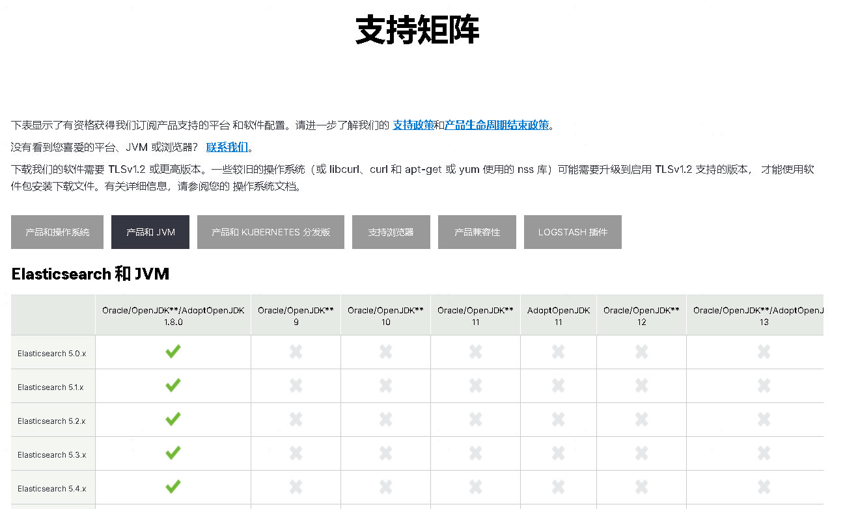
Task: Click green checkmark in Elasticsearch 5.4.x row
Action: coord(173,487)
